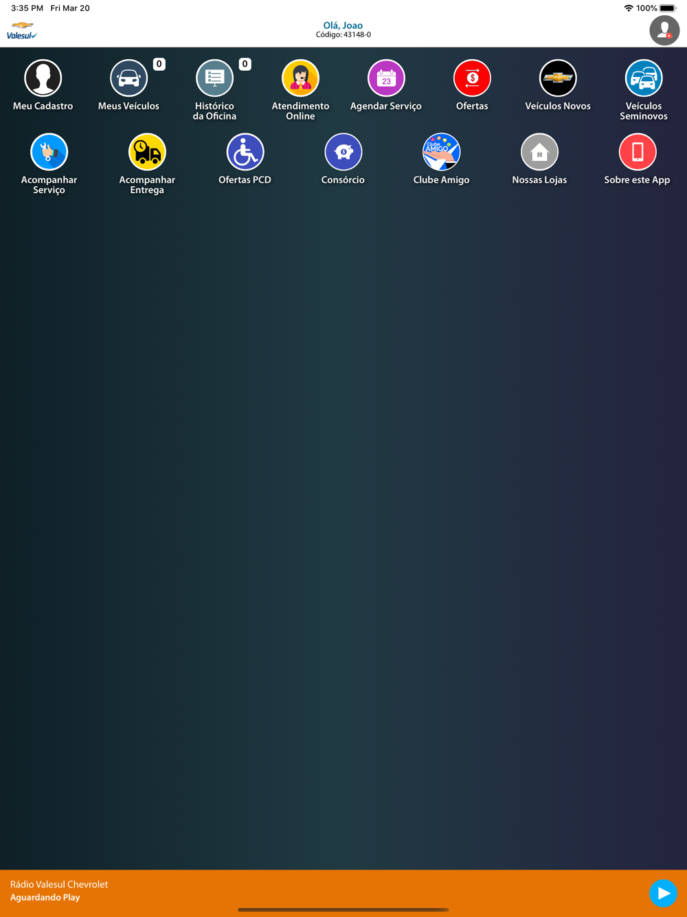
Task: Open Consórcio piggy bank icon
Action: pyautogui.click(x=343, y=152)
